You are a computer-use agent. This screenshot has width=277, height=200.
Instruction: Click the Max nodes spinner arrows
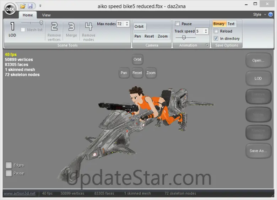pyautogui.click(x=127, y=24)
